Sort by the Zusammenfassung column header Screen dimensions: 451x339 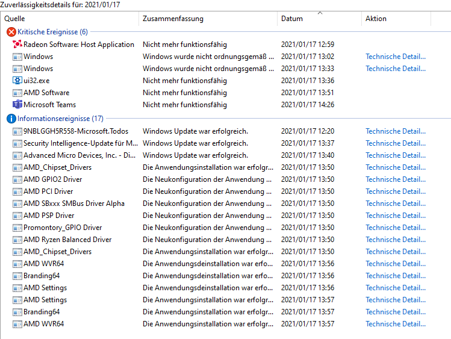(208, 19)
